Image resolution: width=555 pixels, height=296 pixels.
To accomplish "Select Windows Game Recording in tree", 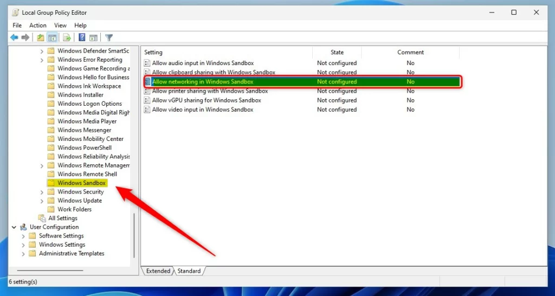I will click(93, 68).
